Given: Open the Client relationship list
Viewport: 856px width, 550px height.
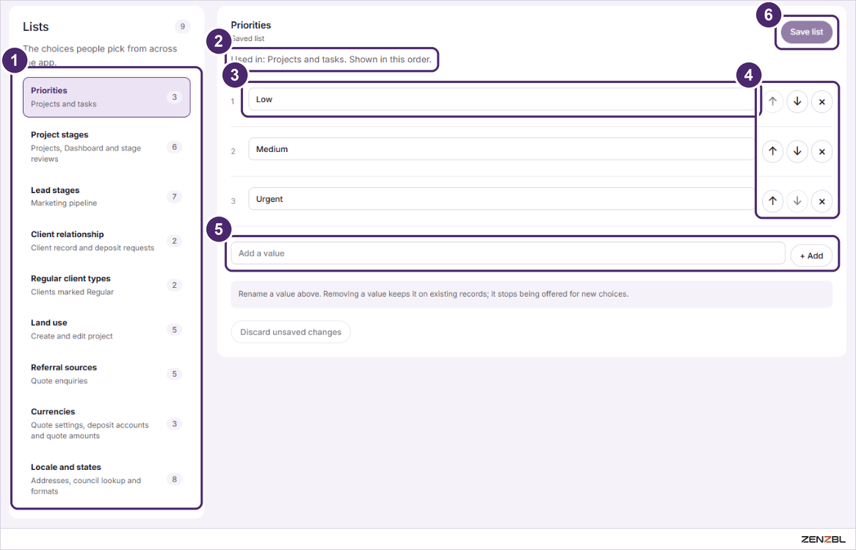Looking at the screenshot, I should point(106,241).
